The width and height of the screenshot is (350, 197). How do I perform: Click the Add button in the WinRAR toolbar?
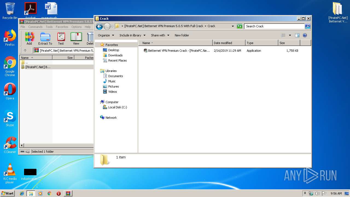tap(29, 39)
